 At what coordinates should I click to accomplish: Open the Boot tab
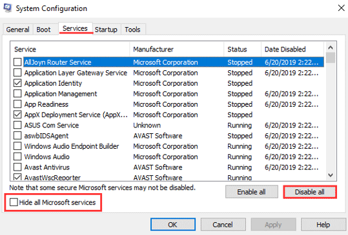43,30
